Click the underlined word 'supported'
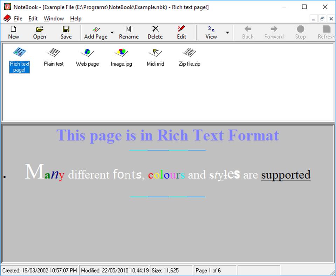The height and width of the screenshot is (276, 336). tap(286, 175)
